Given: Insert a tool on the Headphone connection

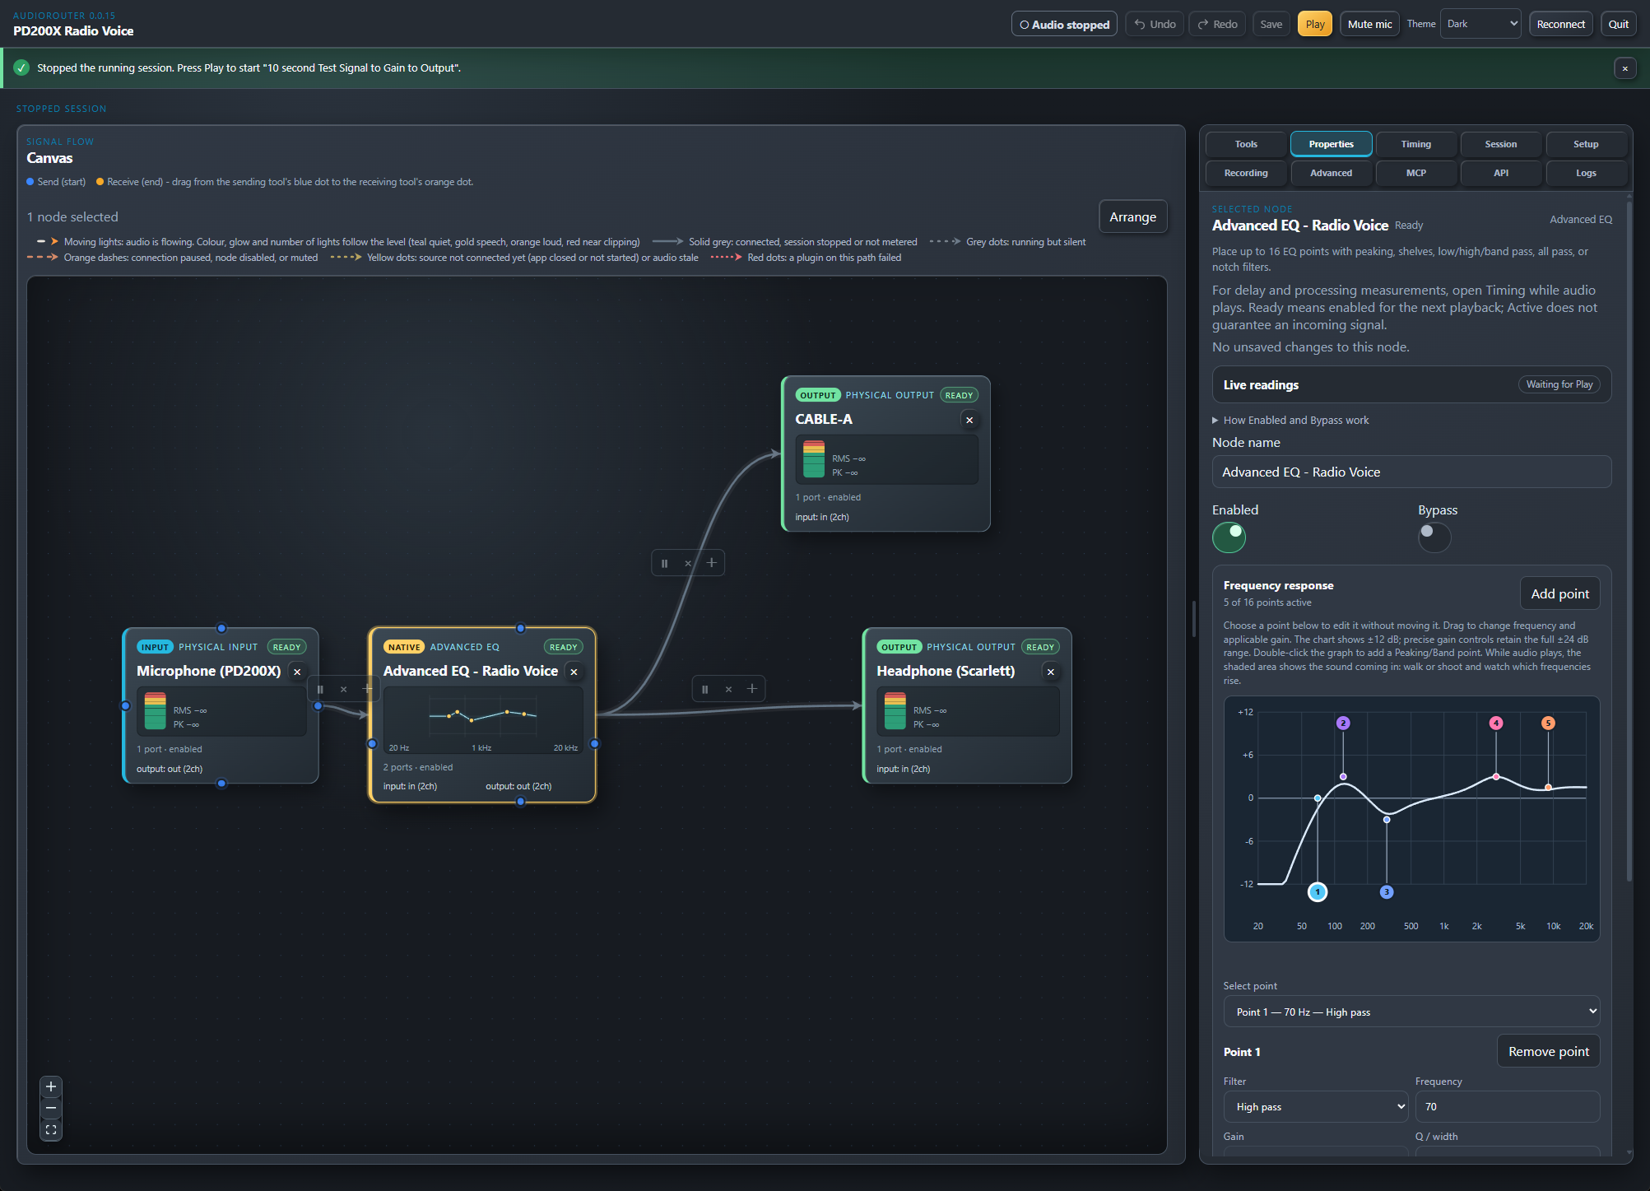Looking at the screenshot, I should click(752, 689).
